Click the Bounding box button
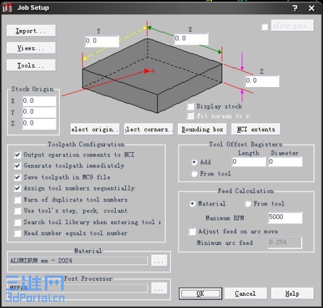 202,129
